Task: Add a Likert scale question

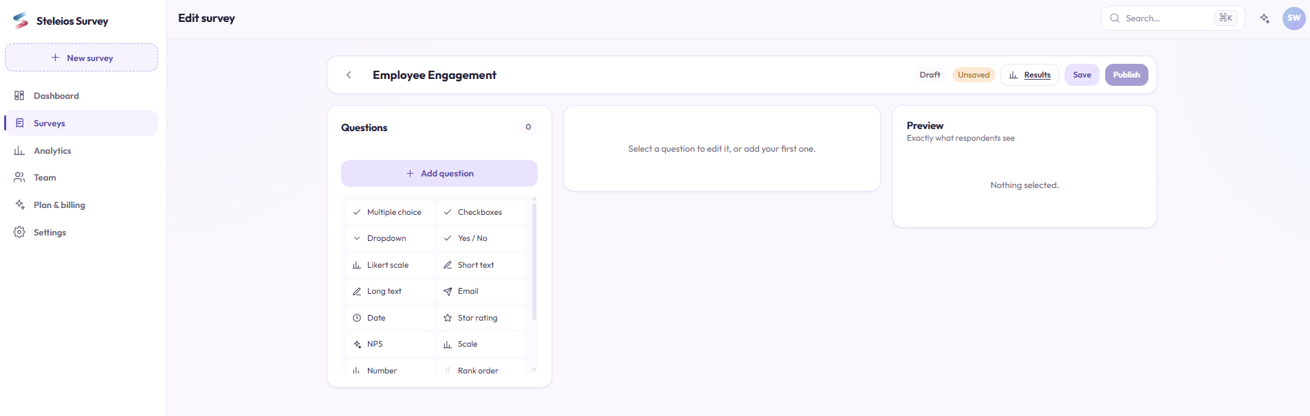Action: pos(391,265)
